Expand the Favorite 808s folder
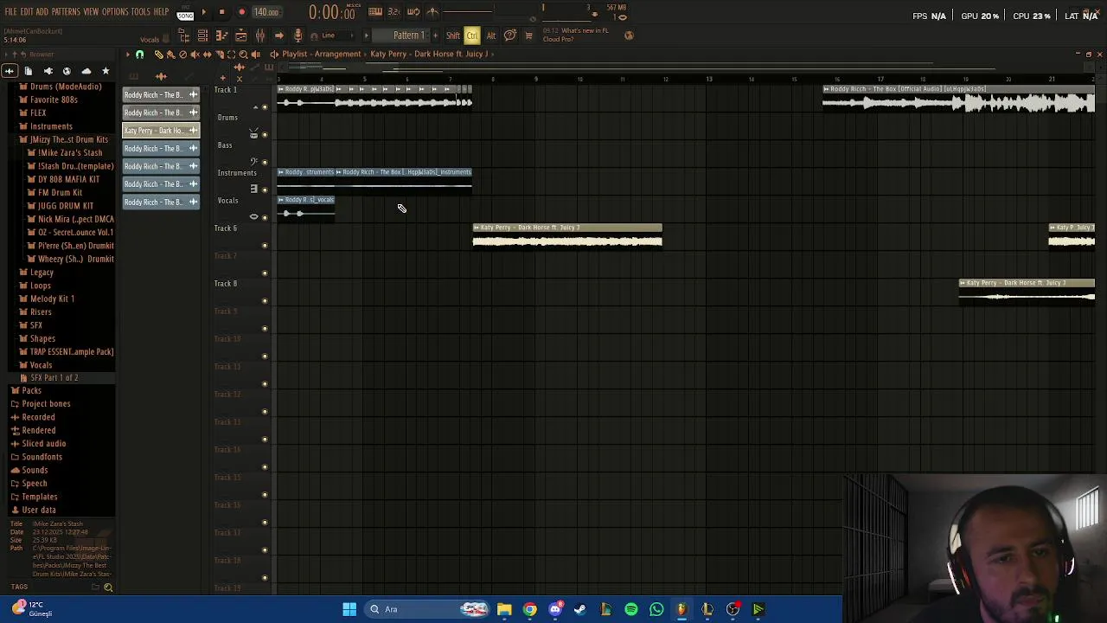 click(54, 100)
